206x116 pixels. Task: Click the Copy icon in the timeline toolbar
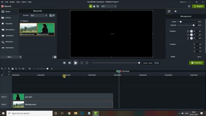coord(13,69)
